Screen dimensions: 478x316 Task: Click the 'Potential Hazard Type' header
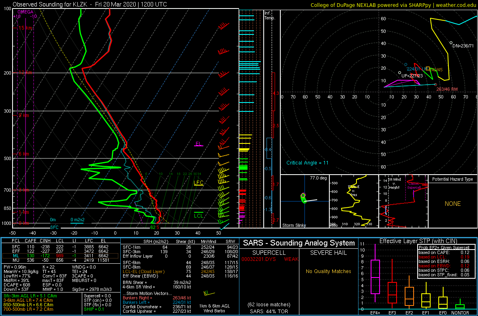pyautogui.click(x=452, y=179)
